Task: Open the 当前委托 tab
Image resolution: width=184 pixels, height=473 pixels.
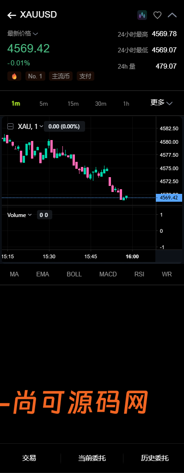Action: coord(92,458)
